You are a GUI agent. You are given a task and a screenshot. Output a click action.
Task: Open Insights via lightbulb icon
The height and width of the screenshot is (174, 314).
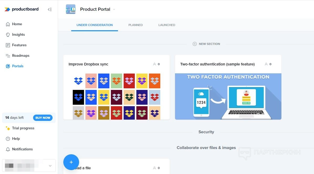coord(8,35)
